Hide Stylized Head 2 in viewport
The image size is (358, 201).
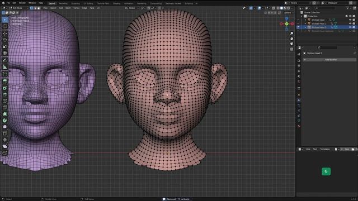350,23
